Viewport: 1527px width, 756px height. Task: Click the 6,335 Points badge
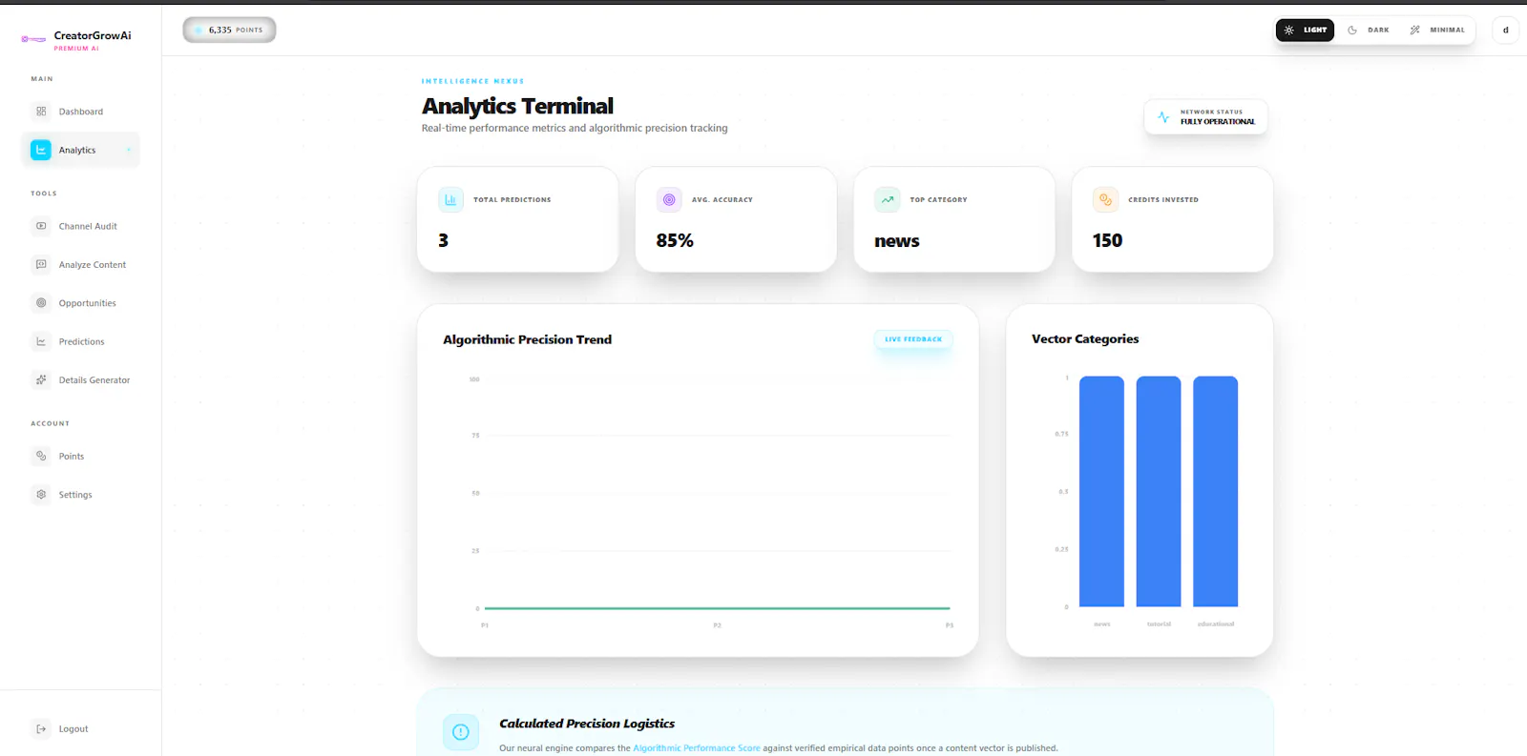[x=229, y=30]
